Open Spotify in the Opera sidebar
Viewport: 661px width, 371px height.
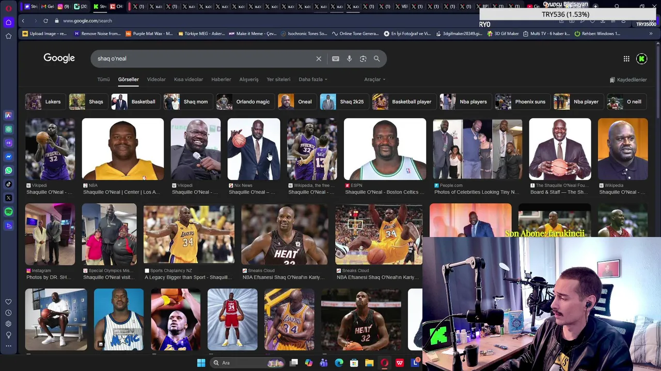tap(8, 212)
